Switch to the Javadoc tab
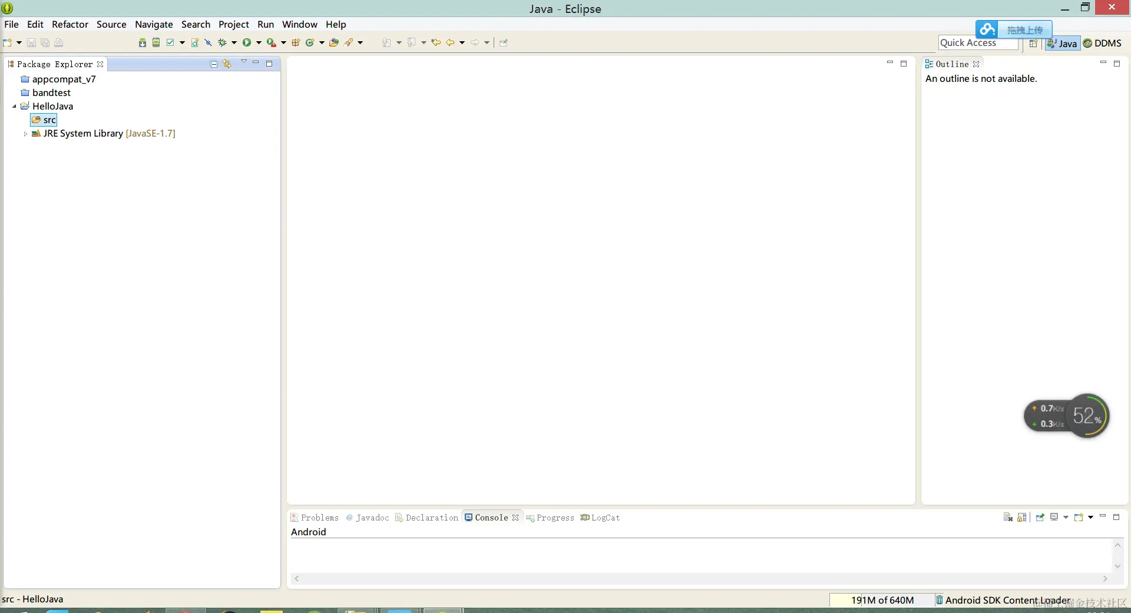 pyautogui.click(x=368, y=518)
